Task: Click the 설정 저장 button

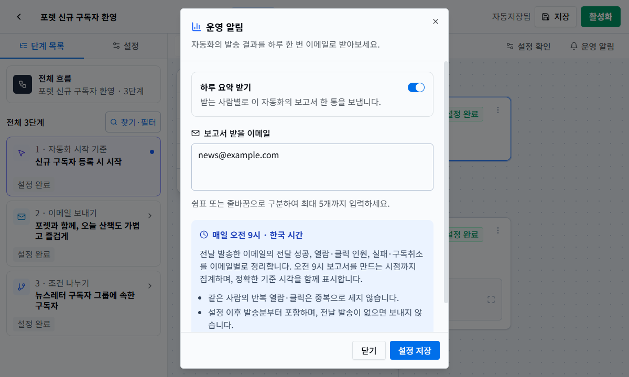Action: [x=415, y=351]
